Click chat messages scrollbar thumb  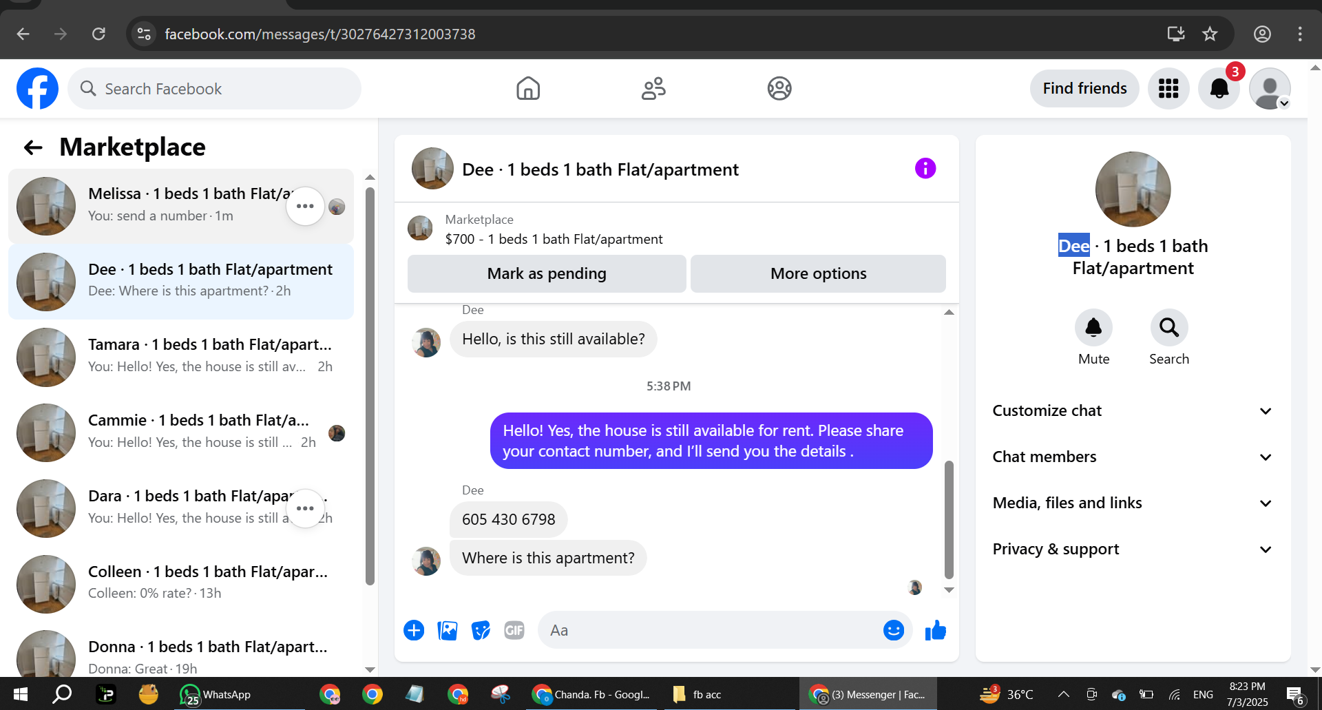coord(949,520)
